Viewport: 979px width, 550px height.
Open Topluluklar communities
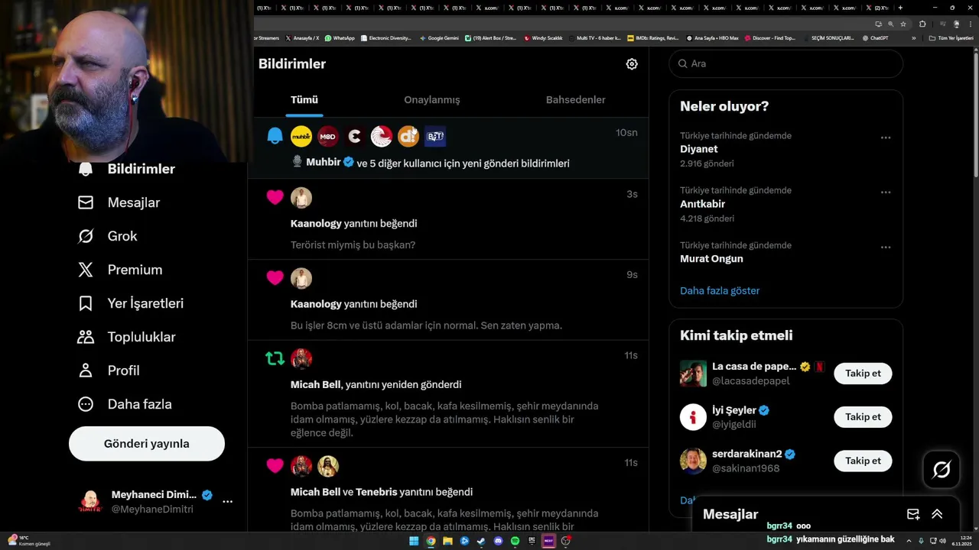127,337
